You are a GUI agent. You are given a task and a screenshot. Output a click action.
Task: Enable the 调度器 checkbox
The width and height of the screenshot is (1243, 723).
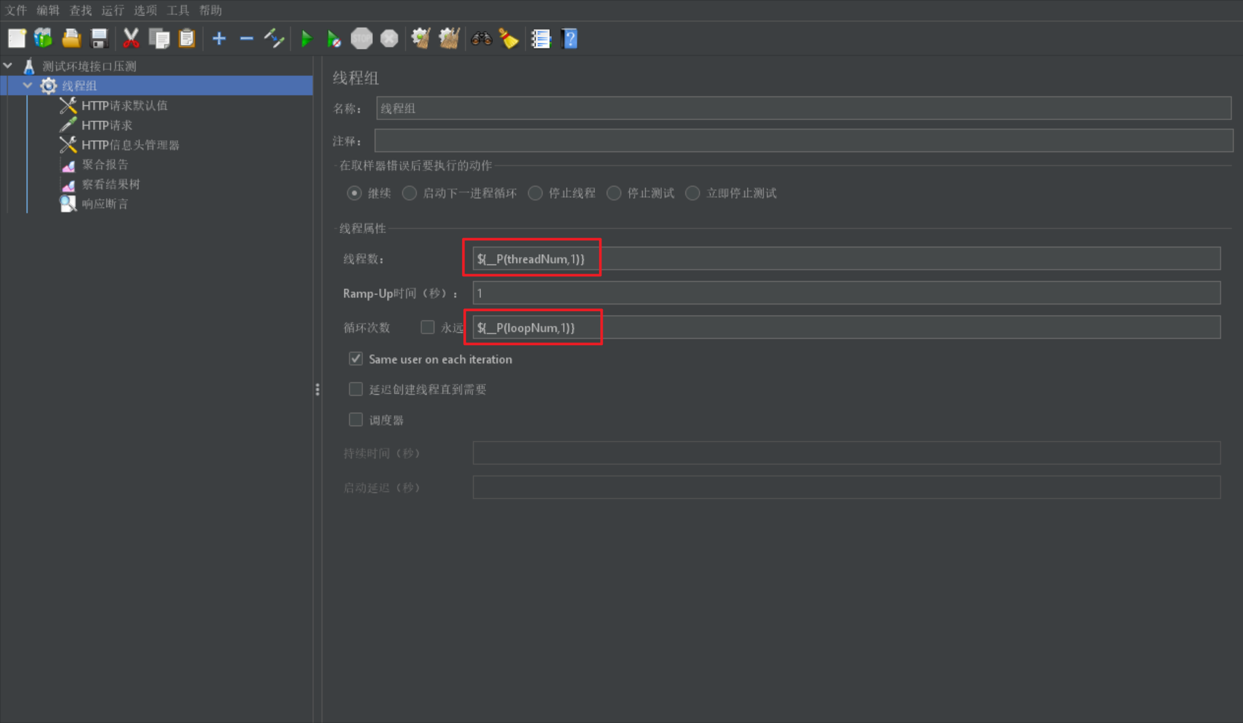[355, 419]
